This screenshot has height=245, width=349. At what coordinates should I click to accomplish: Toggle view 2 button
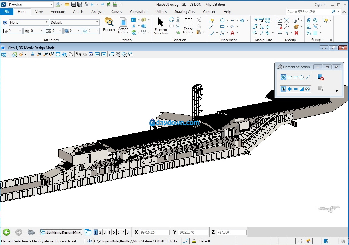click(x=100, y=232)
